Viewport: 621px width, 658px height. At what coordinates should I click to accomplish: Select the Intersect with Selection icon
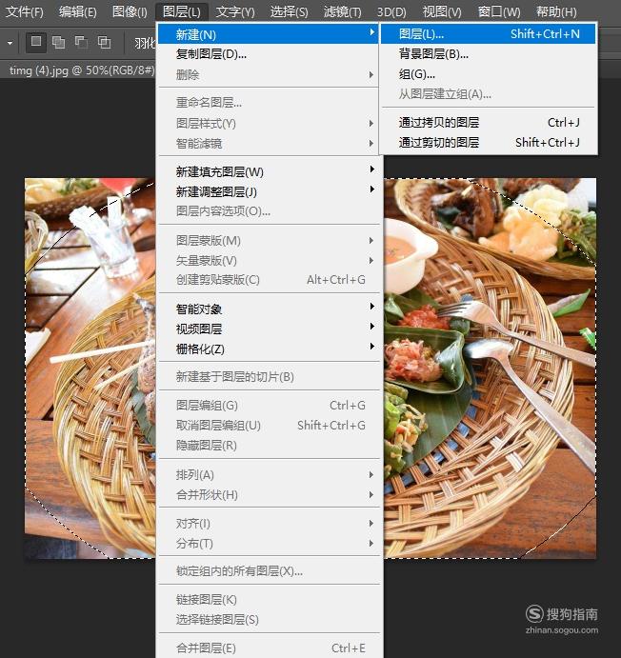pyautogui.click(x=104, y=42)
